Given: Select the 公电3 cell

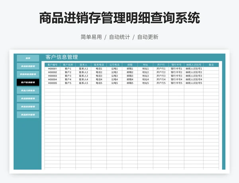Looking at the screenshot, I should click(114, 76).
